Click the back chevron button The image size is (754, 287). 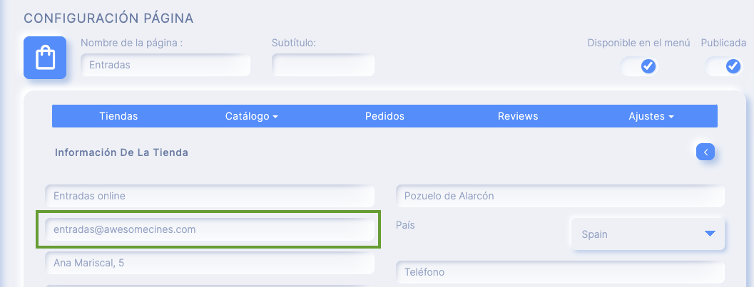click(705, 152)
